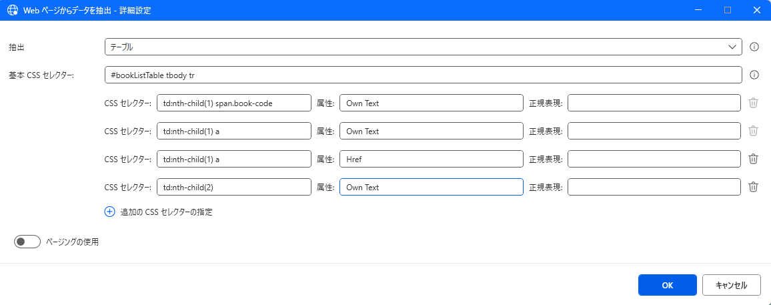Click trash icon for span.book-code row
This screenshot has width=771, height=305.
coord(753,103)
